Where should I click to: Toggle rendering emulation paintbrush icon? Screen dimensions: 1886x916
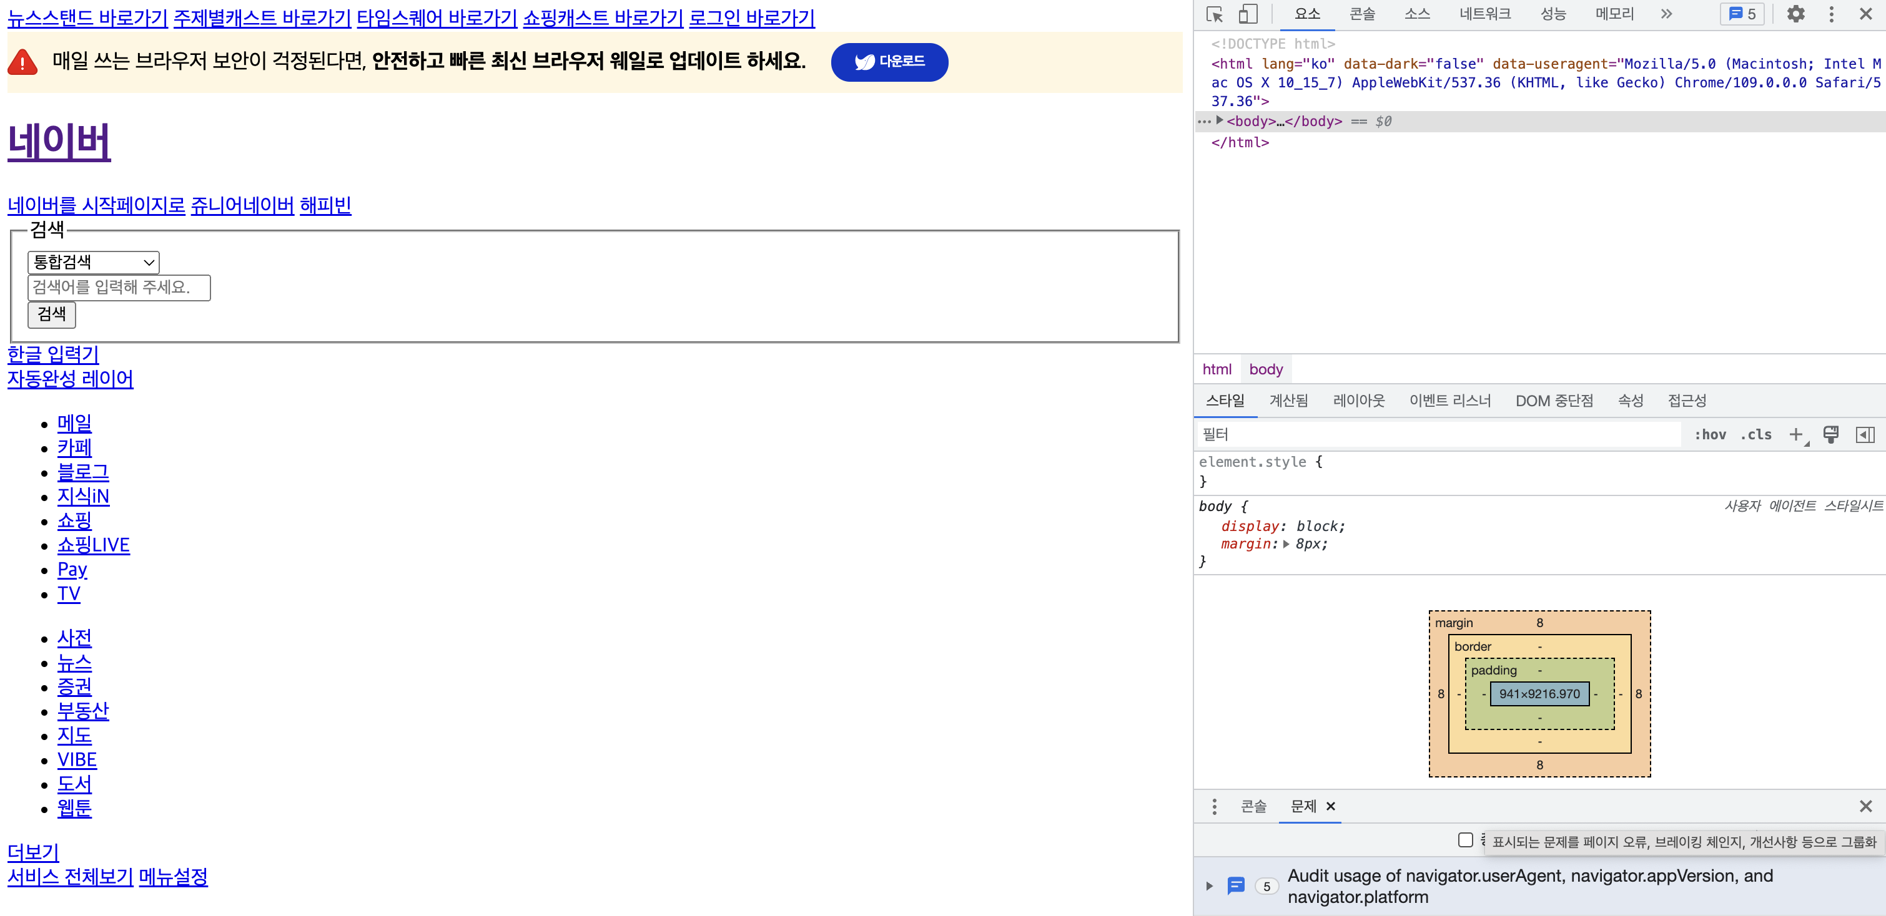coord(1830,434)
